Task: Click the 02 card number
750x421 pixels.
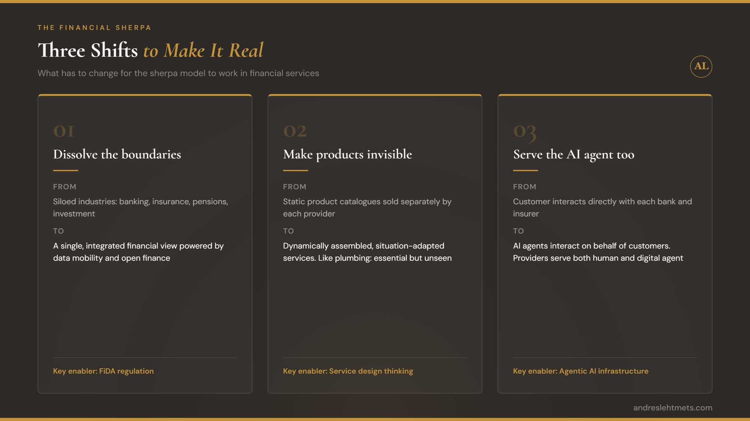Action: coord(295,131)
